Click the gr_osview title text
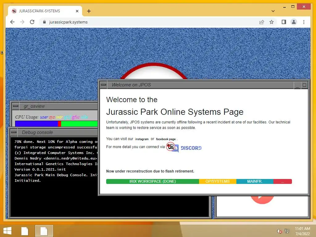This screenshot has width=316, height=237. pyautogui.click(x=34, y=106)
